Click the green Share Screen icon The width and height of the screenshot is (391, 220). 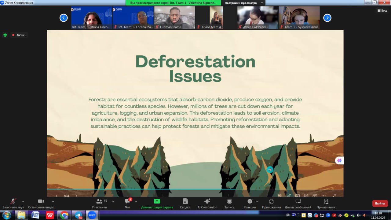157,201
